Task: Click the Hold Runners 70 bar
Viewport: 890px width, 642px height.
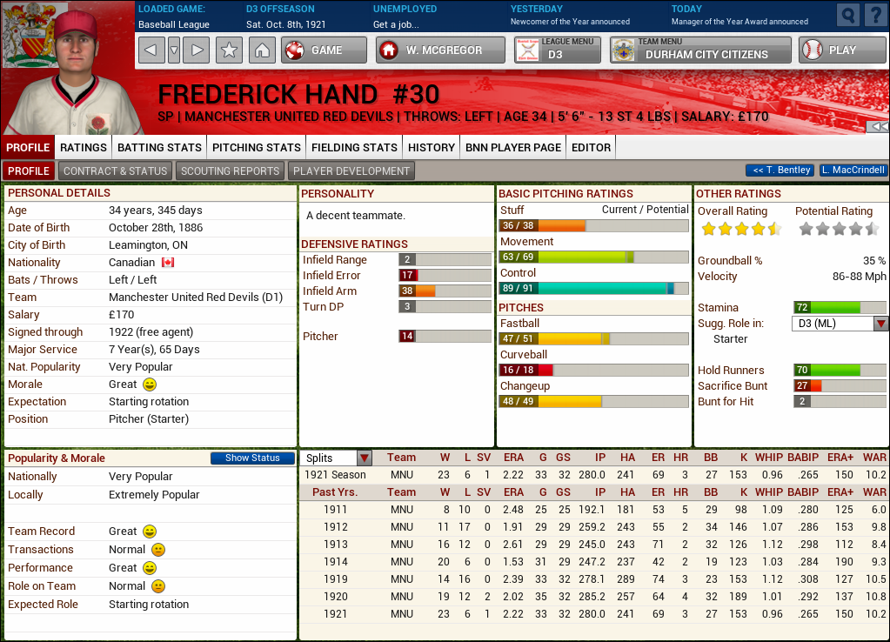Action: coord(840,370)
